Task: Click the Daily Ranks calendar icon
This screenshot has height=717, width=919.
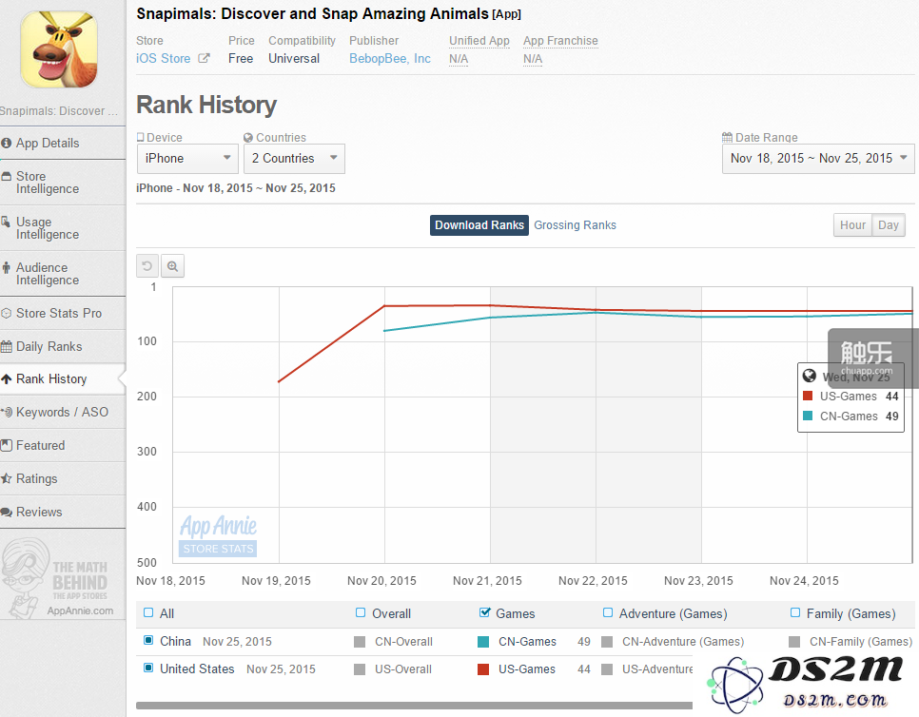Action: [x=7, y=347]
